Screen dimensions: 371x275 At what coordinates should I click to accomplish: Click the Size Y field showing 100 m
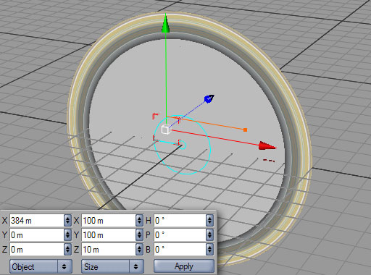[x=109, y=234]
